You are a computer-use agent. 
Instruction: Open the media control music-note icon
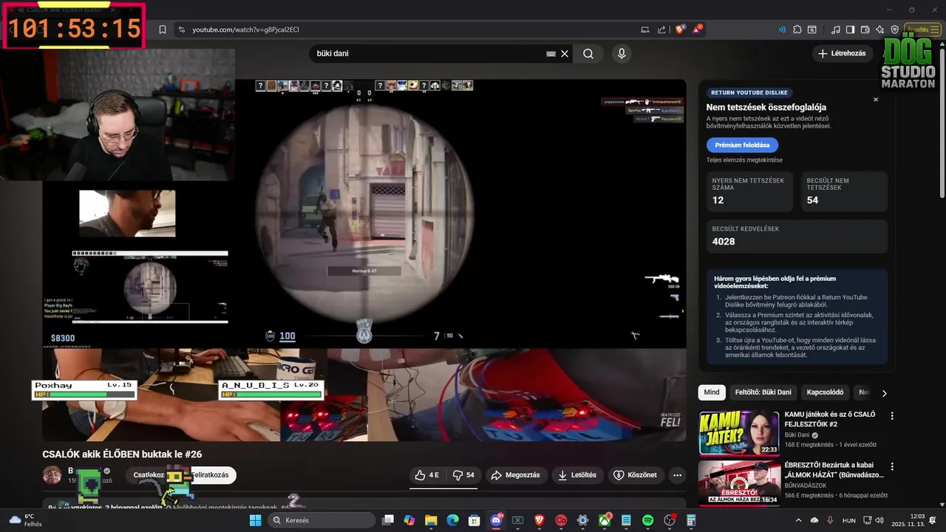(x=836, y=30)
